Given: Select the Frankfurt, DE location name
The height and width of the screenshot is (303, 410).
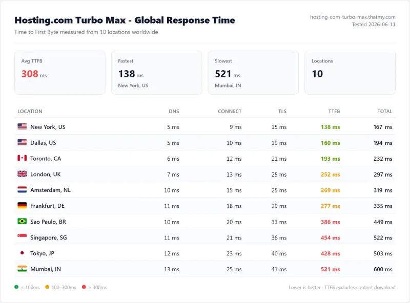Looking at the screenshot, I should coord(47,206).
